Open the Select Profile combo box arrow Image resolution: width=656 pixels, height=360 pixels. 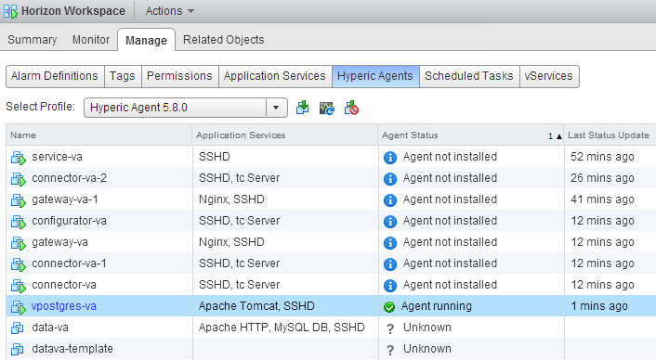click(x=276, y=108)
